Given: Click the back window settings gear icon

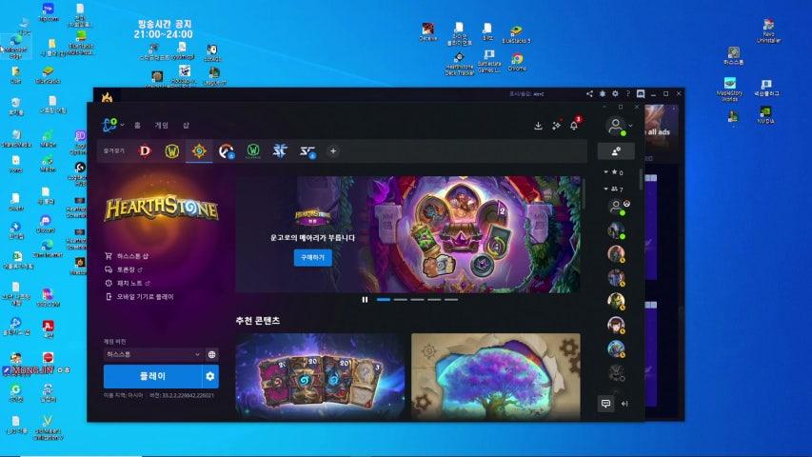Looking at the screenshot, I should [615, 94].
